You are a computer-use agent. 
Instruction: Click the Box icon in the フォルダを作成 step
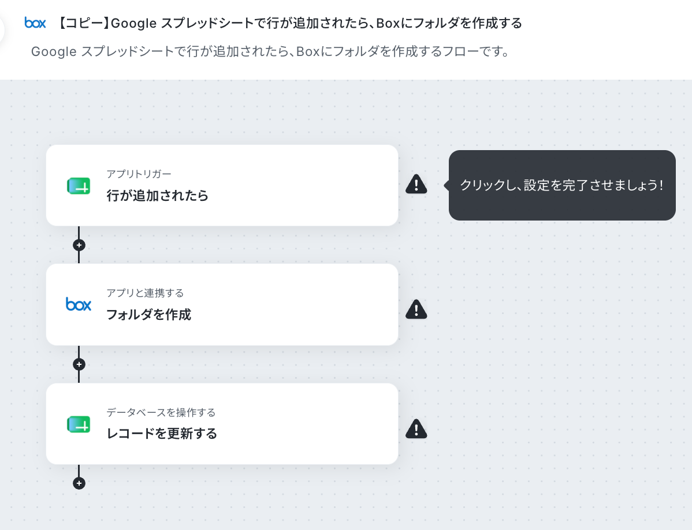[79, 304]
